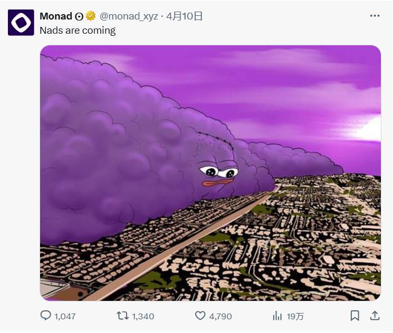393x333 pixels.
Task: Bookmark this post
Action: [x=355, y=316]
